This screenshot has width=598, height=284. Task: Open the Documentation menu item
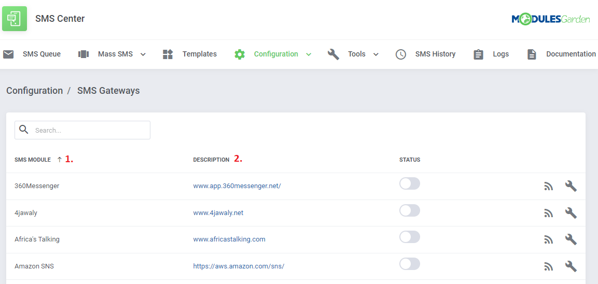[571, 54]
